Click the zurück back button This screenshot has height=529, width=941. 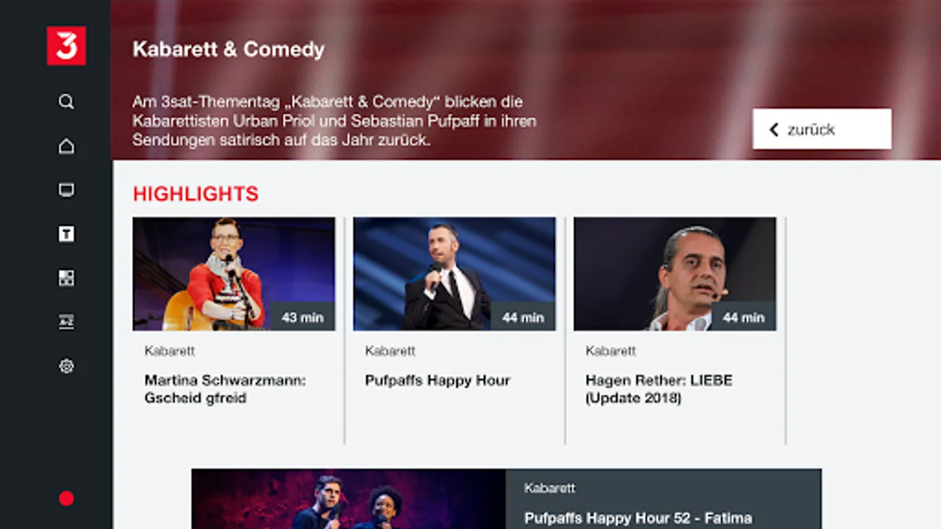[x=822, y=129]
